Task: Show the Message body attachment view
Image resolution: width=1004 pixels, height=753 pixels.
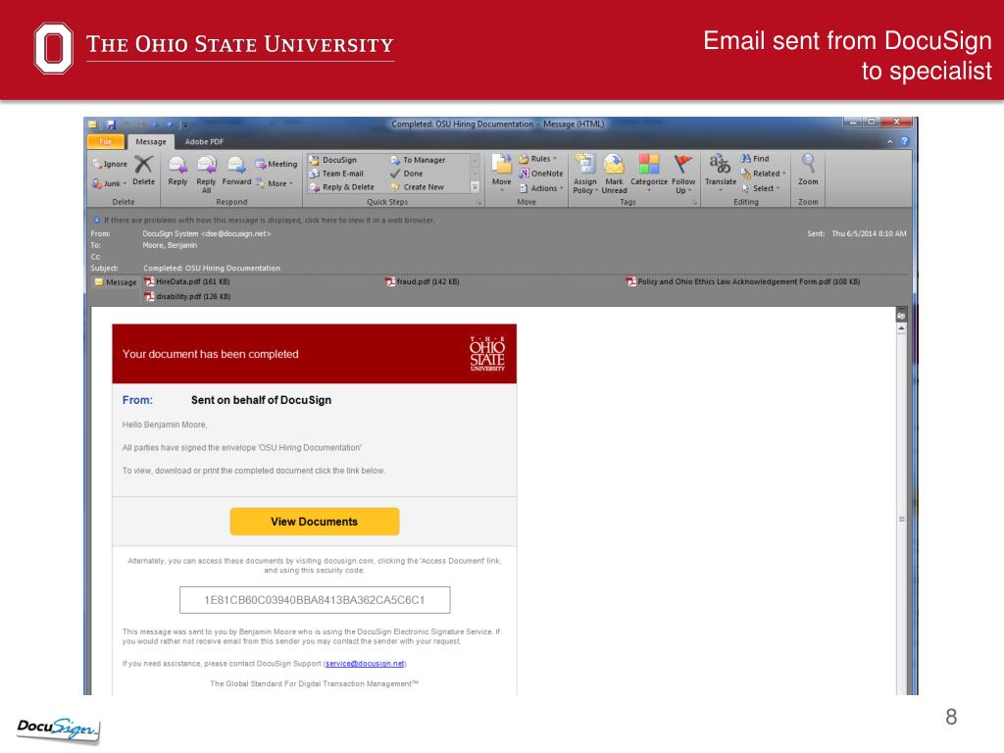Action: point(116,282)
